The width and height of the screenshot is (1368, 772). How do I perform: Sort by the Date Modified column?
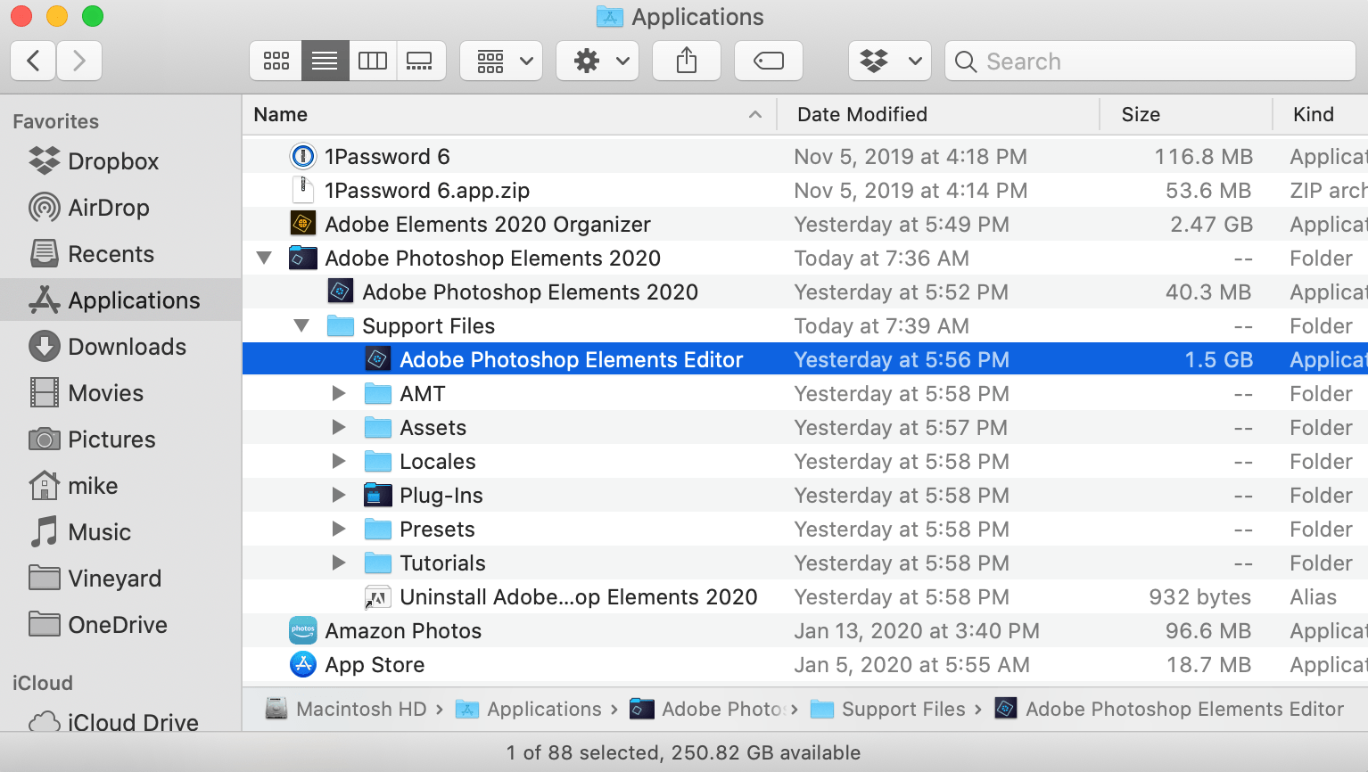click(938, 114)
